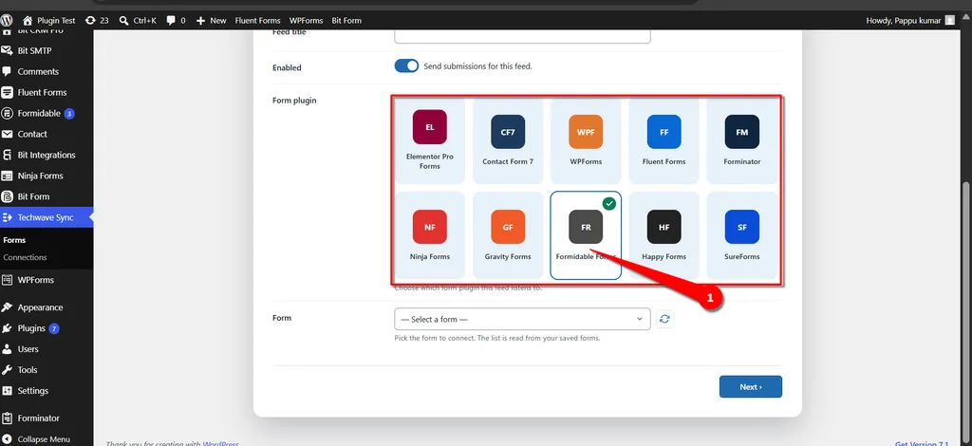Open the Select a form dropdown
This screenshot has height=446, width=972.
(x=522, y=319)
